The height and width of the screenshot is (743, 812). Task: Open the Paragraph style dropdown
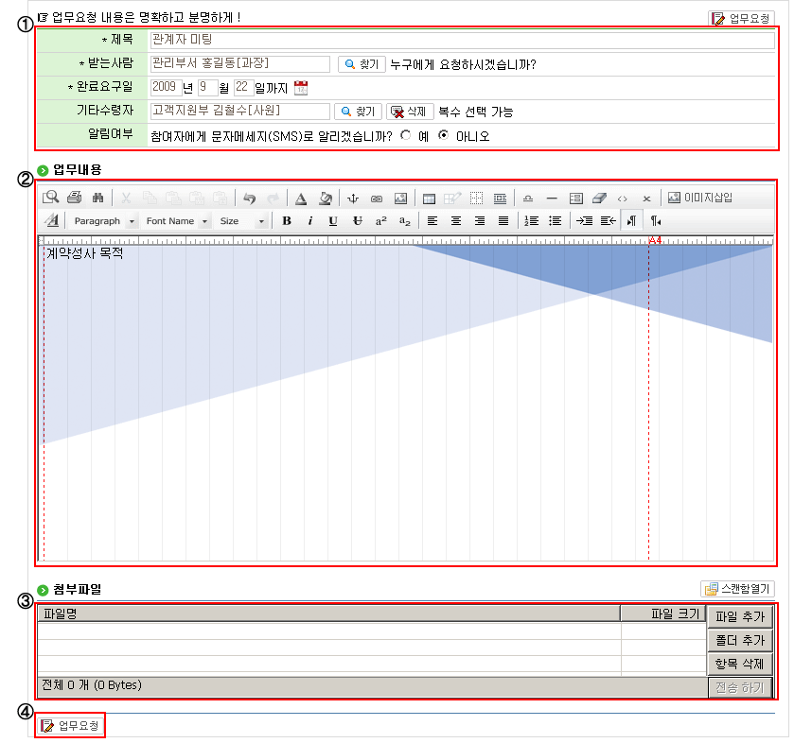point(103,221)
